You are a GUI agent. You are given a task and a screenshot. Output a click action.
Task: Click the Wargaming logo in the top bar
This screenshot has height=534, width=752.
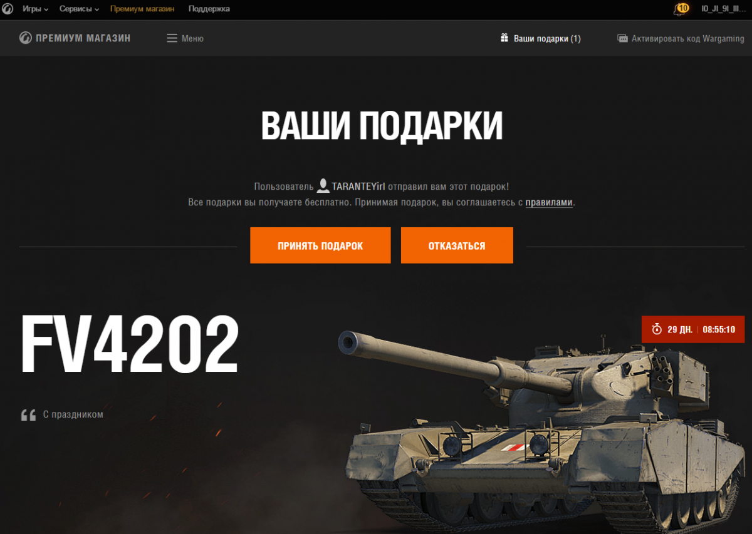8,9
